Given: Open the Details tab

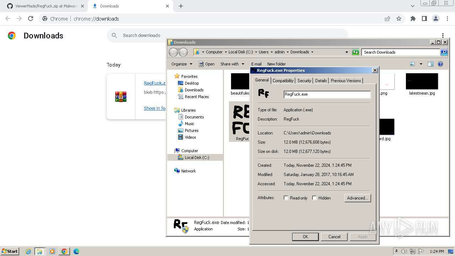Looking at the screenshot, I should (321, 81).
